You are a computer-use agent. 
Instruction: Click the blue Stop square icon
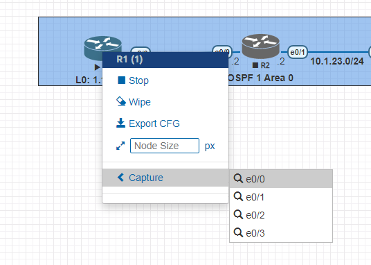coord(121,80)
